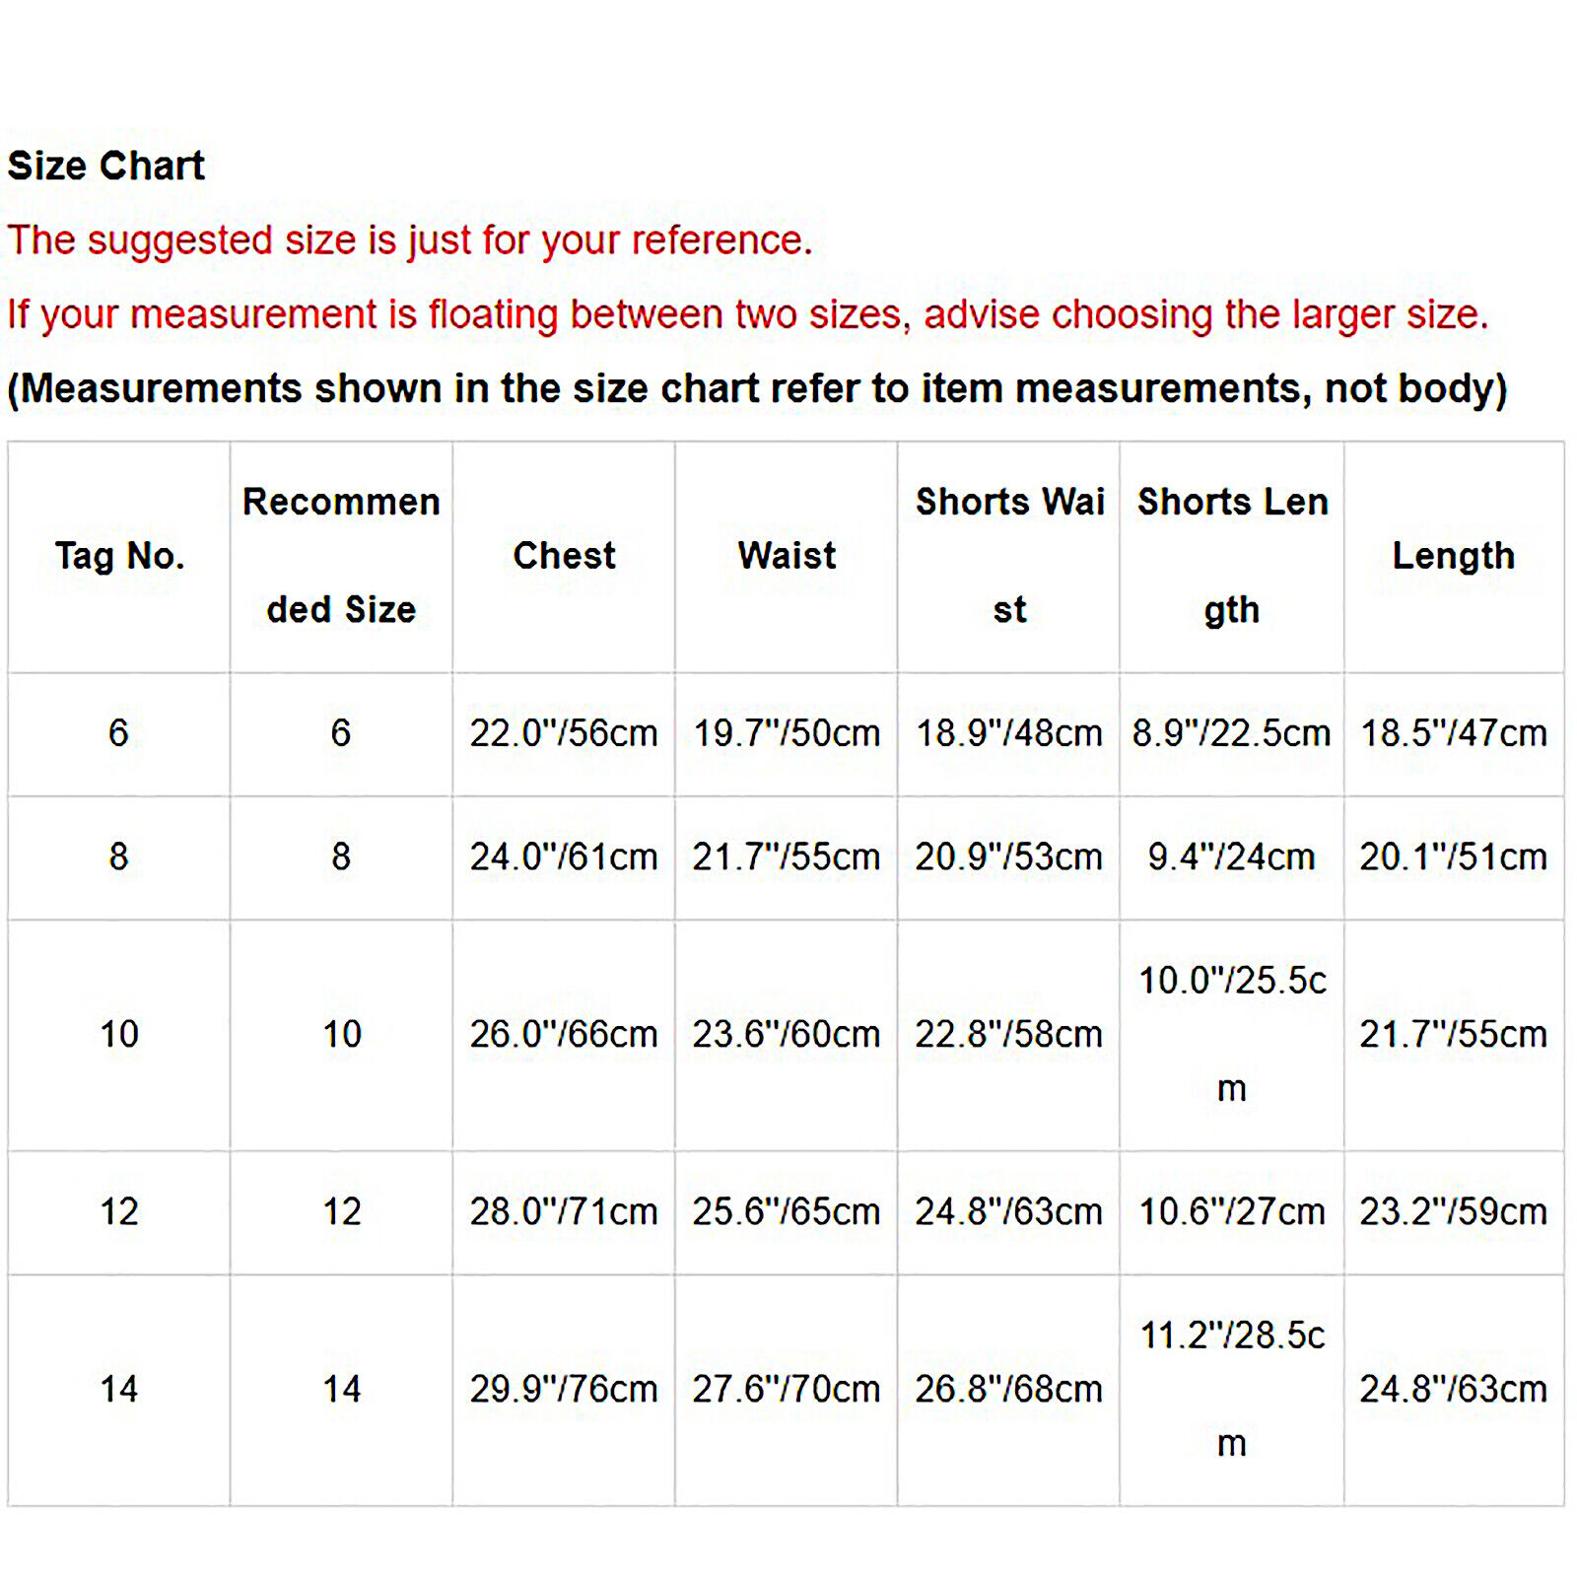1577x1577 pixels.
Task: Select the Shorts Waist header cell
Action: [x=1009, y=557]
